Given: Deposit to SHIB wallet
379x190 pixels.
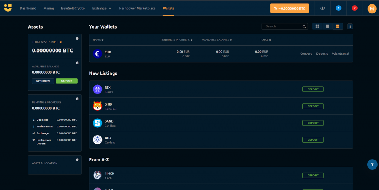Looking at the screenshot, I should pos(313,106).
